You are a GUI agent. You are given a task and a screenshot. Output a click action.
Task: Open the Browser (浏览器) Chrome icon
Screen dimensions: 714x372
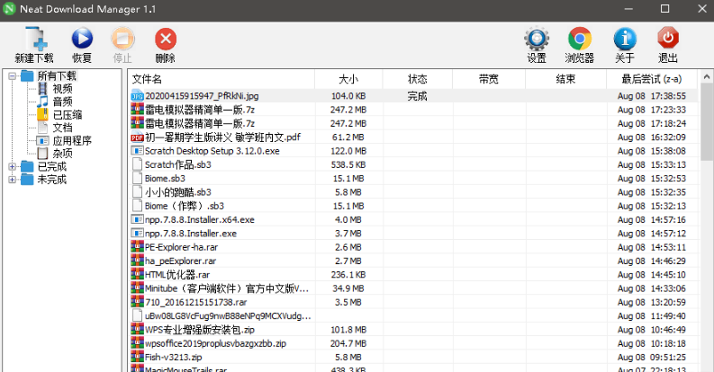[579, 40]
